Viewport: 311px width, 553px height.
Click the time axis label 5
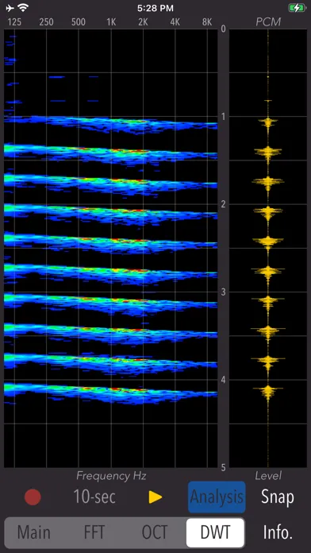point(223,468)
